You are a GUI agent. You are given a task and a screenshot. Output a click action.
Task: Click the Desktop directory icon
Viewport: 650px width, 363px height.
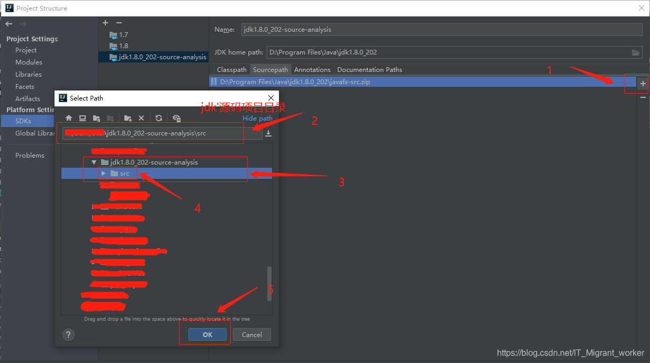83,119
